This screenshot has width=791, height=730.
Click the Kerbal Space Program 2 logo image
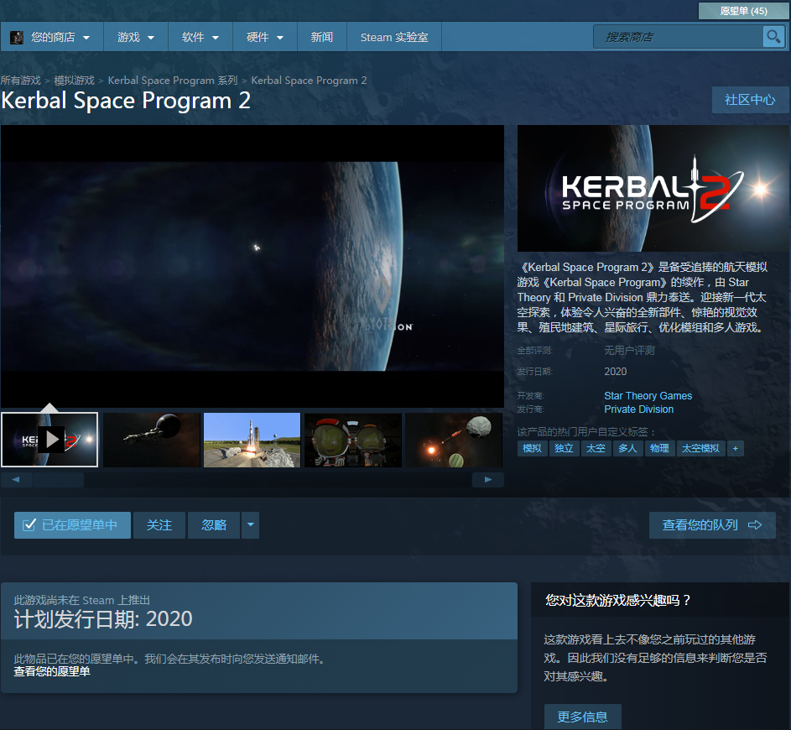click(x=653, y=189)
